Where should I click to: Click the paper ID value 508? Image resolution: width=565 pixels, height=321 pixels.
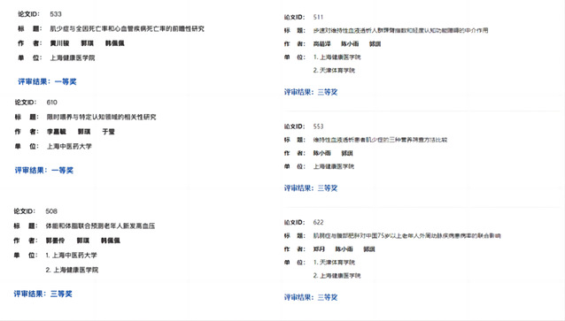coord(51,211)
